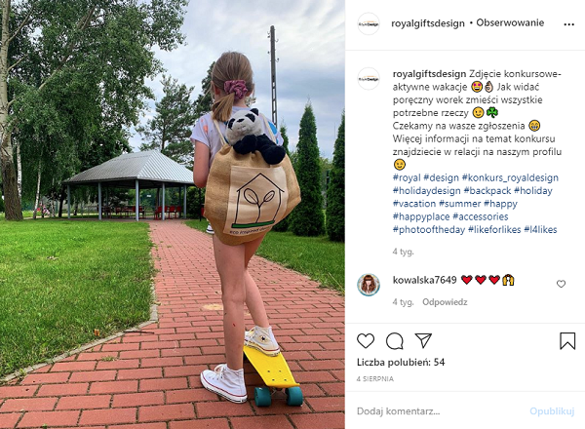Image resolution: width=585 pixels, height=429 pixels.
Task: Like the post with heart icon
Action: (x=366, y=341)
